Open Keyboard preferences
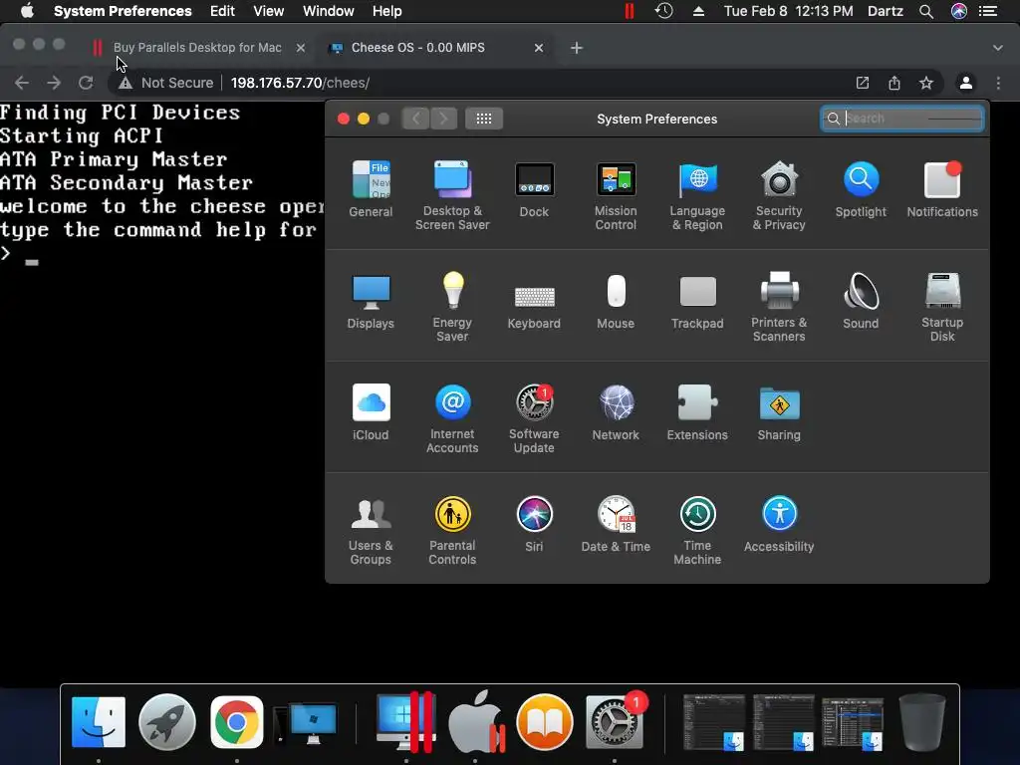 coord(534,307)
